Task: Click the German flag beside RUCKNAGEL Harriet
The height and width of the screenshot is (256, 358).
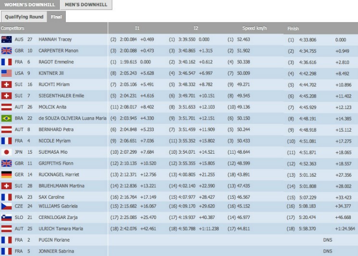Action: coord(6,174)
